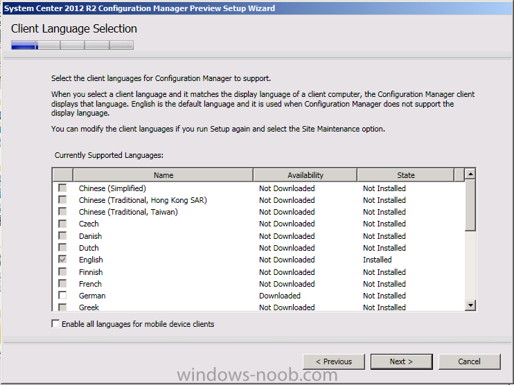This screenshot has width=514, height=385.
Task: Go back with the Previous button
Action: pyautogui.click(x=334, y=361)
